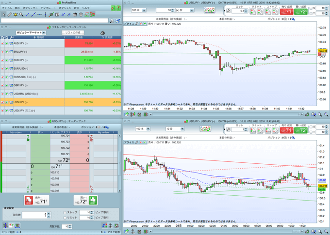Tick the T checkbox in top chart toolbar
This screenshot has width=330, height=235.
(311, 14)
